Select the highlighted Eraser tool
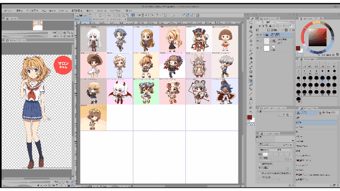This screenshot has width=340, height=191. pyautogui.click(x=251, y=81)
